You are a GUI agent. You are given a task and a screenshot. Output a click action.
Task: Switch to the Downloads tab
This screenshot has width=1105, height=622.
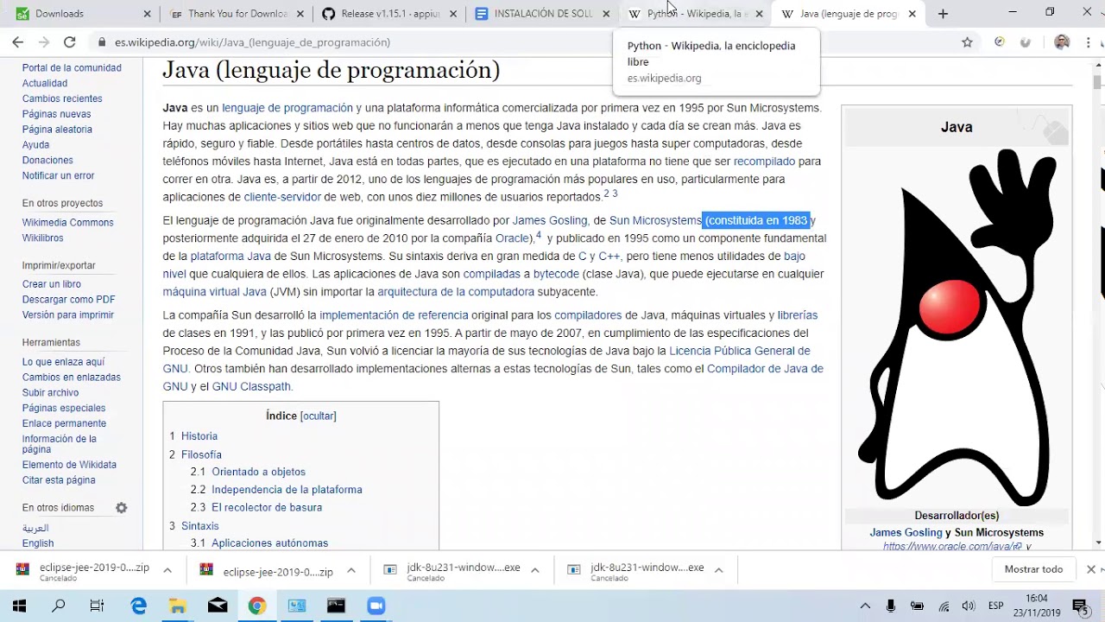(83, 14)
